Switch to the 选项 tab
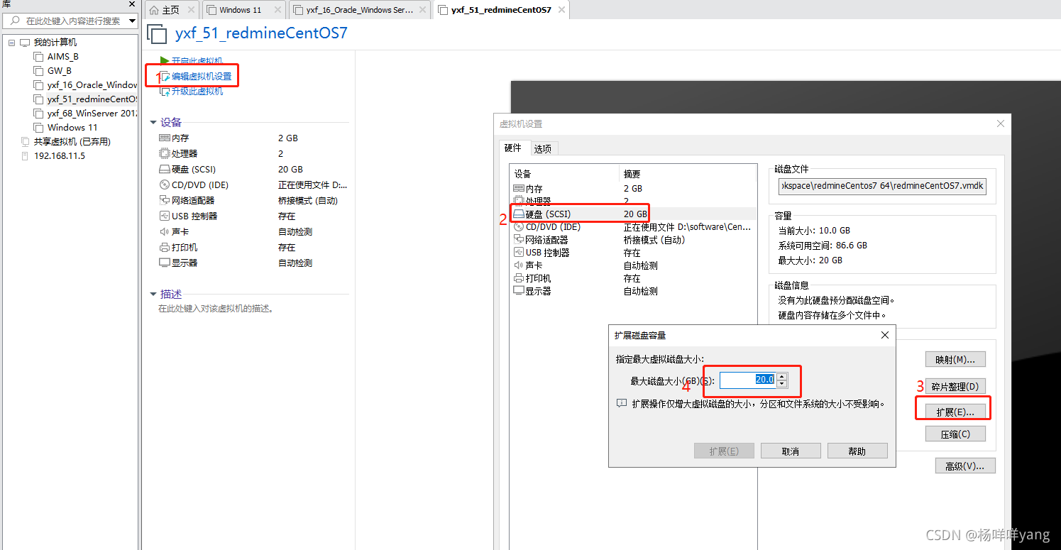The image size is (1061, 550). 544,148
